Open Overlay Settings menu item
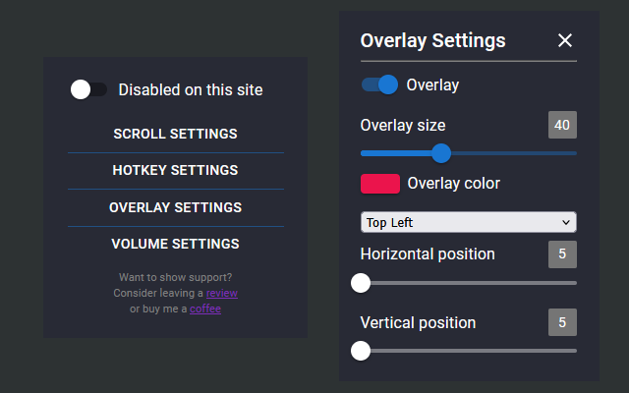 (x=176, y=207)
